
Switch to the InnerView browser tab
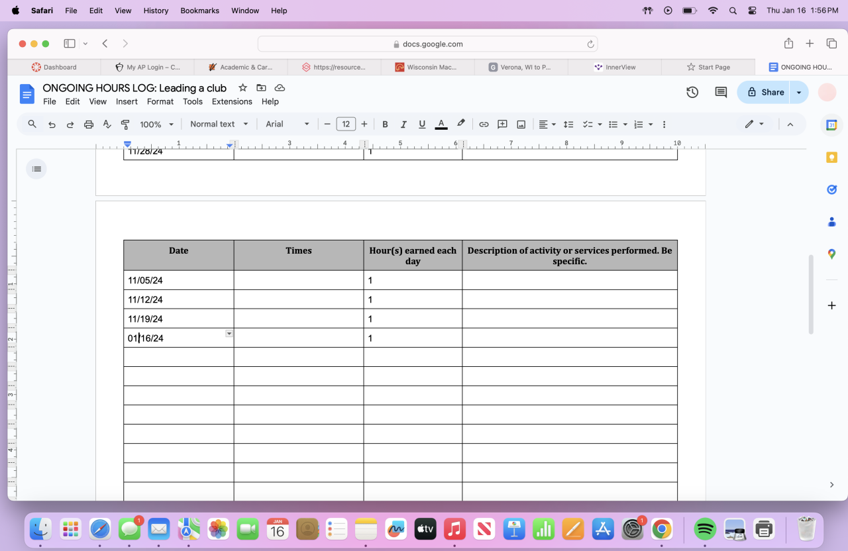point(615,67)
